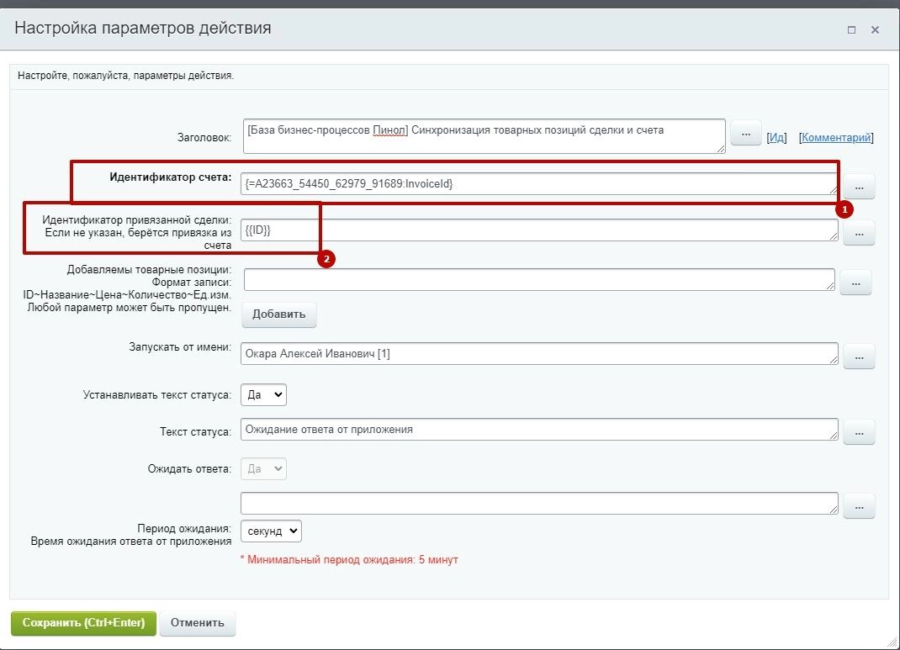
Task: Open value picker for Идентификатор счета
Action: [859, 186]
